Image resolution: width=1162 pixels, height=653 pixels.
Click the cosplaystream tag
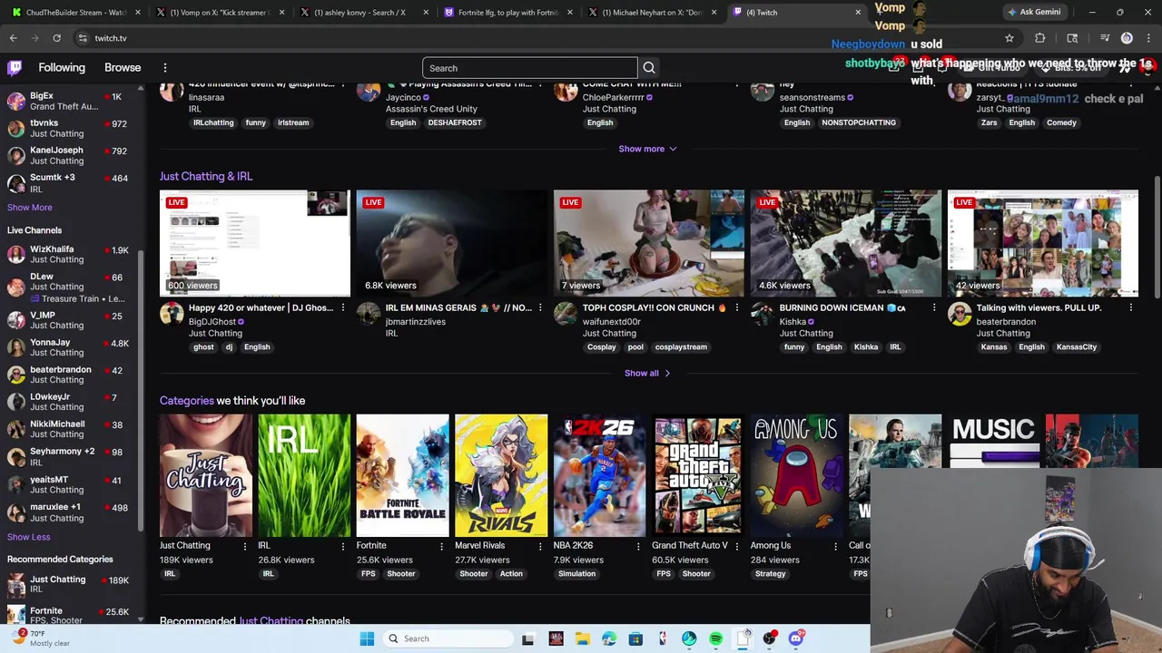pos(681,346)
